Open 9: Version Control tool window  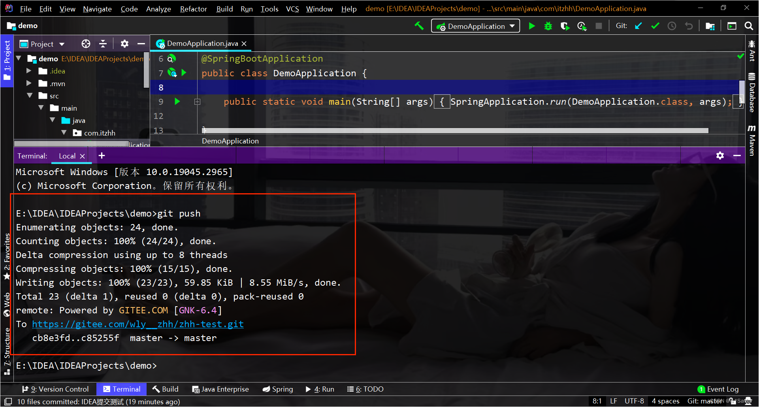[55, 389]
